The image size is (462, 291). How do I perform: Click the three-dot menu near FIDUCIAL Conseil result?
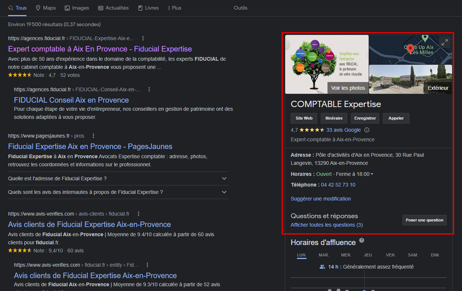(149, 89)
